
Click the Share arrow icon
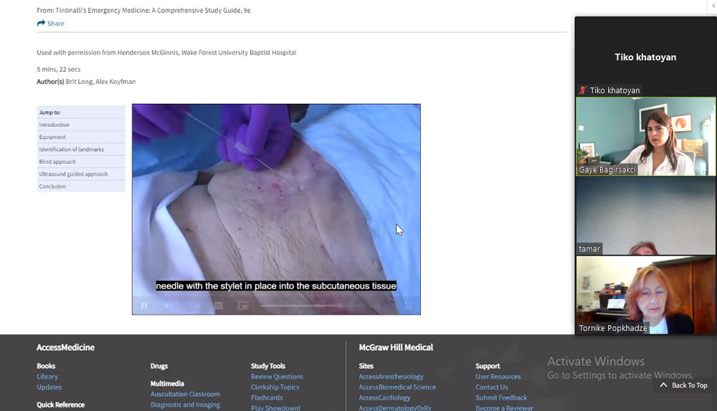point(41,24)
